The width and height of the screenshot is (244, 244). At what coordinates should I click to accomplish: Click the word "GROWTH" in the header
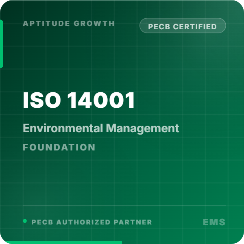coord(95,23)
